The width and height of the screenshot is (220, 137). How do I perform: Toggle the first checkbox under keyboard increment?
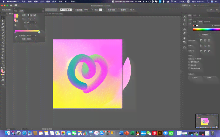tap(189, 62)
